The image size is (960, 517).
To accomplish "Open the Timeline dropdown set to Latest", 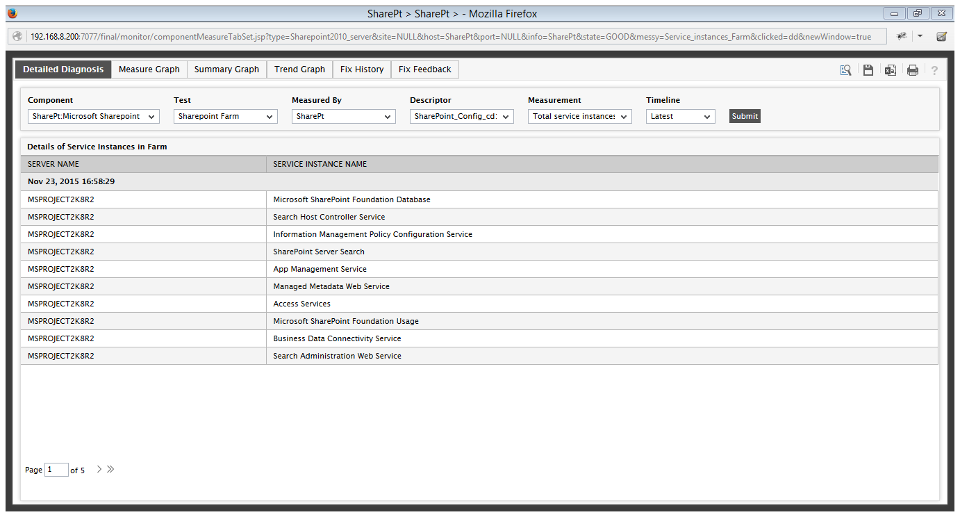I will point(681,116).
